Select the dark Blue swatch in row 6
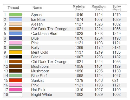Image resolution: width=130 pixels, height=100 pixels. (x=16, y=38)
